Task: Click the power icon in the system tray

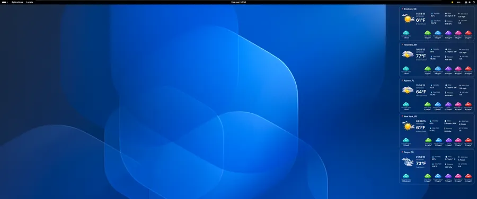Action: 474,2
